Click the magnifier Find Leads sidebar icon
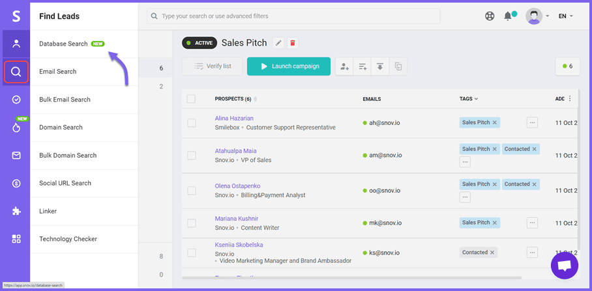 (x=16, y=72)
